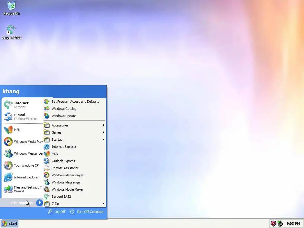304x228 pixels.
Task: Open Windows Update
Action: pos(75,116)
